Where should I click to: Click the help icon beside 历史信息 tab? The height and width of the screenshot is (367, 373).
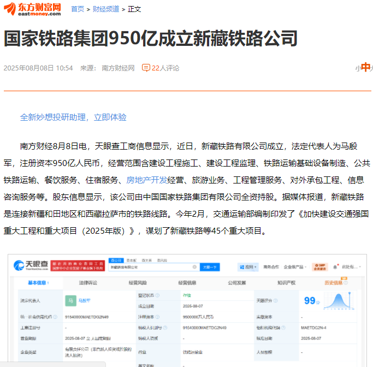click(x=346, y=282)
